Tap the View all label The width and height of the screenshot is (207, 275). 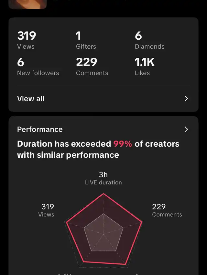pyautogui.click(x=31, y=99)
